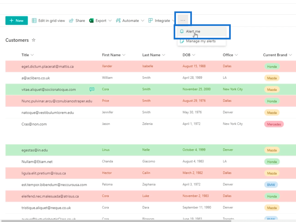The height and width of the screenshot is (222, 296).
Task: Click first name Chanda
Action: 108,161
